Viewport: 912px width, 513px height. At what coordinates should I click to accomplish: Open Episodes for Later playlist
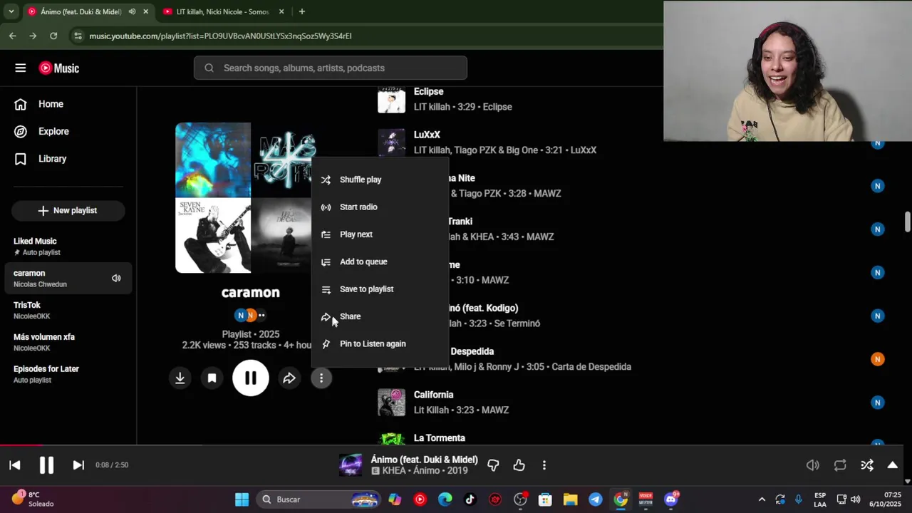tap(68, 374)
